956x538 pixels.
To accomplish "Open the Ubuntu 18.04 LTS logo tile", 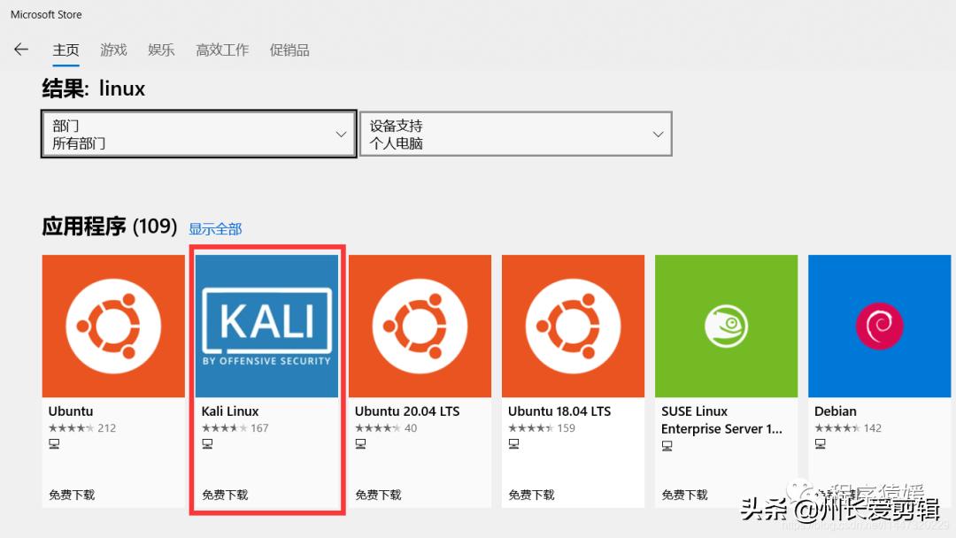I will click(x=573, y=325).
